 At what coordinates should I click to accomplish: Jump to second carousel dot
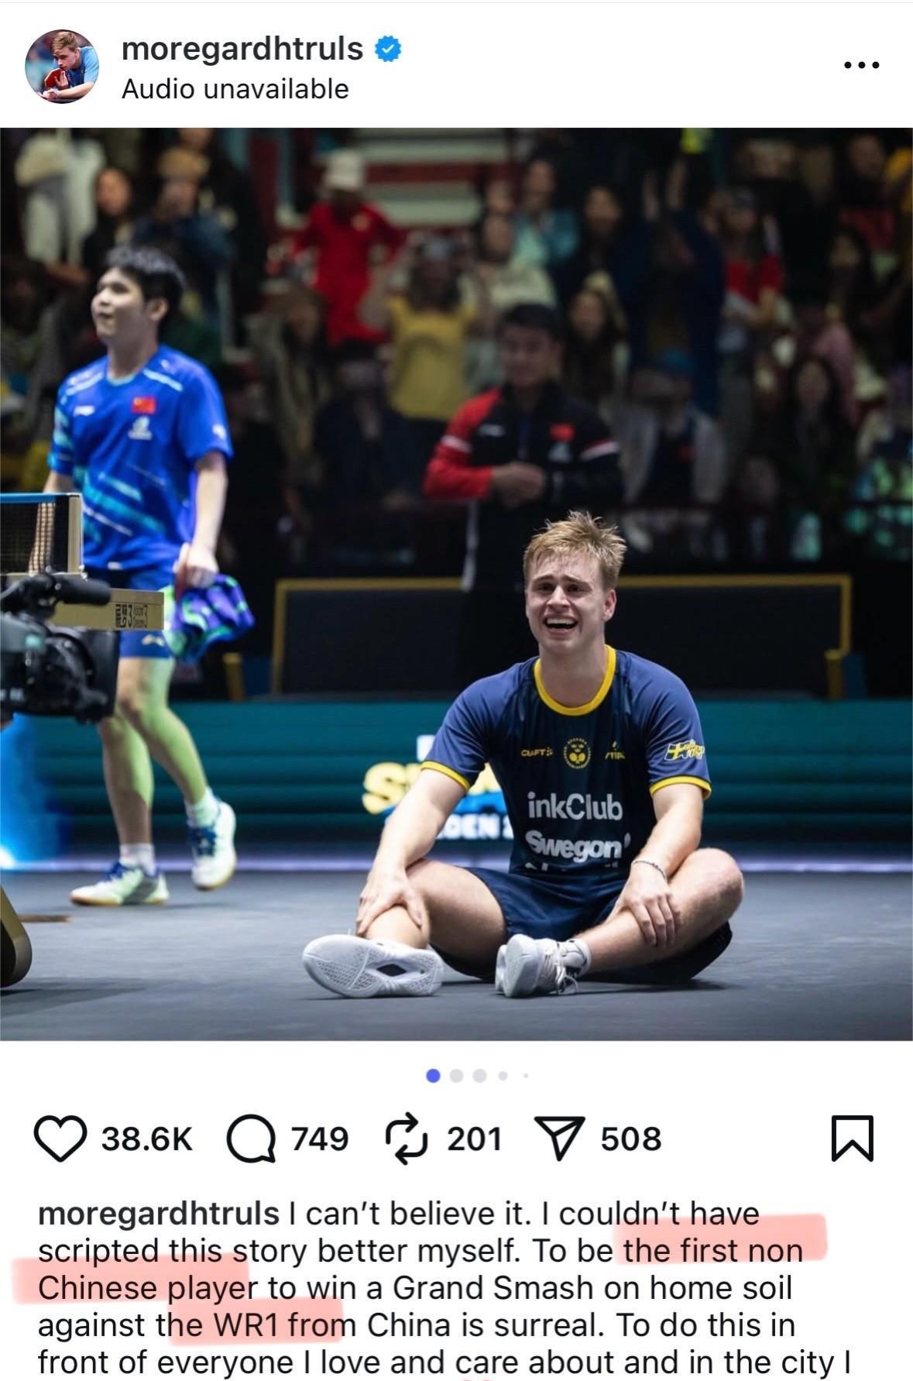point(456,1075)
